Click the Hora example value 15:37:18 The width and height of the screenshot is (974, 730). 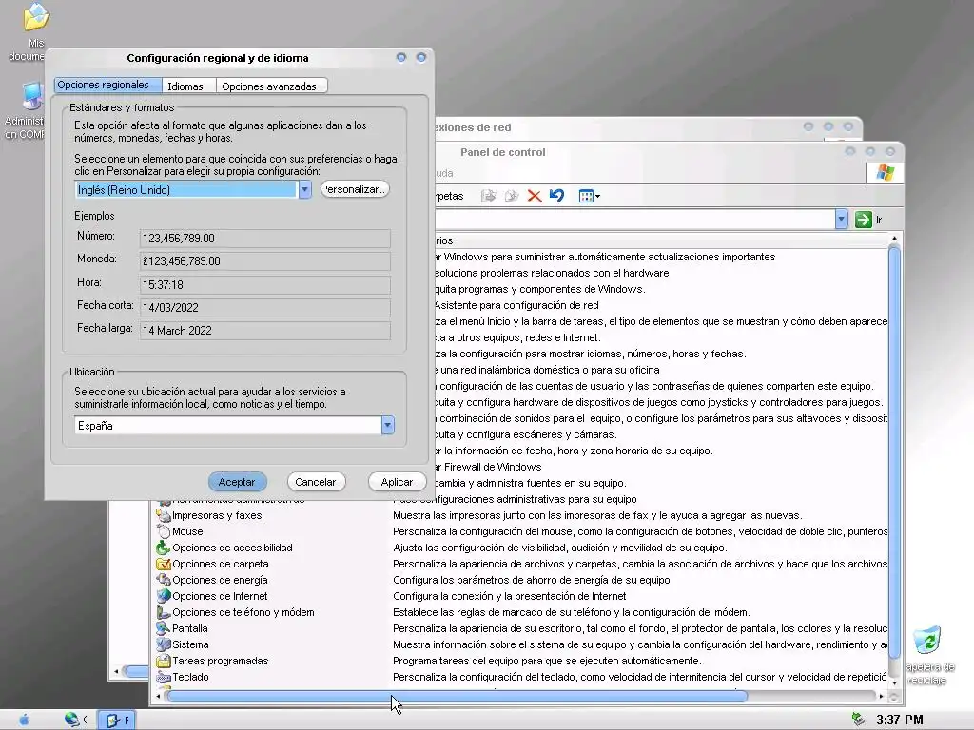tap(163, 285)
